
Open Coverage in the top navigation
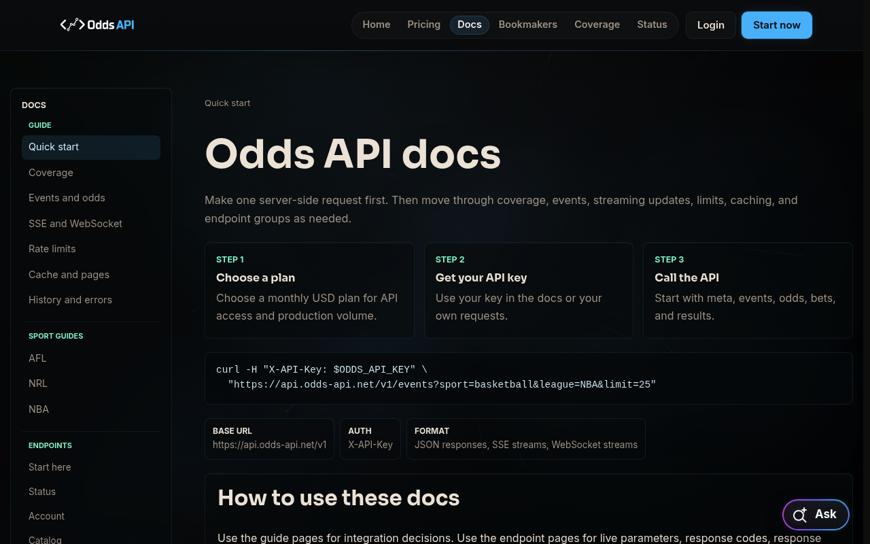(x=597, y=24)
